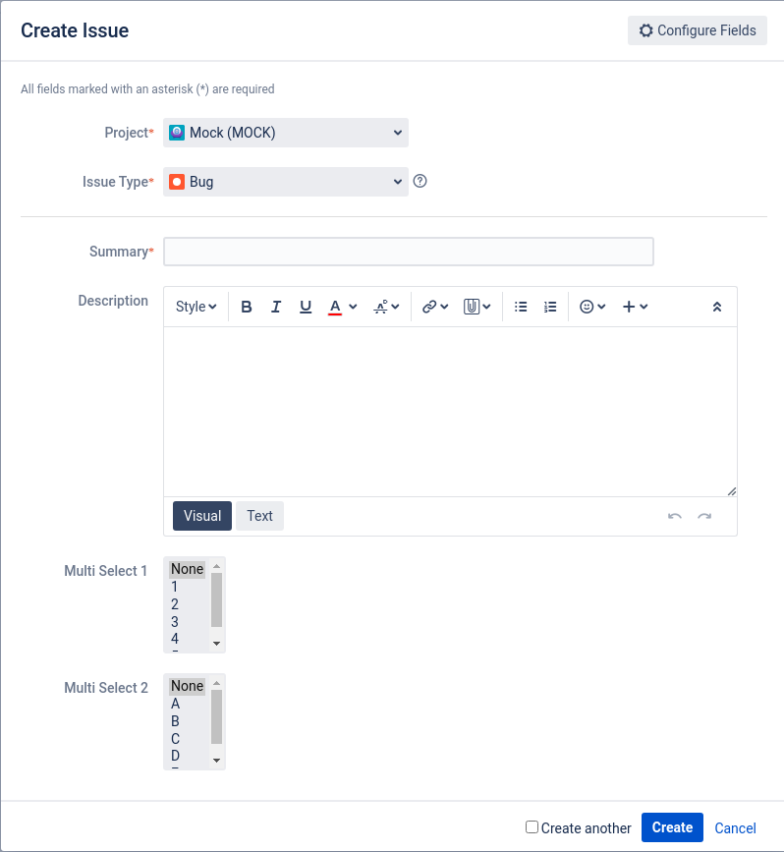Click the description resize handle
Image resolution: width=784 pixels, height=852 pixels.
(x=732, y=491)
